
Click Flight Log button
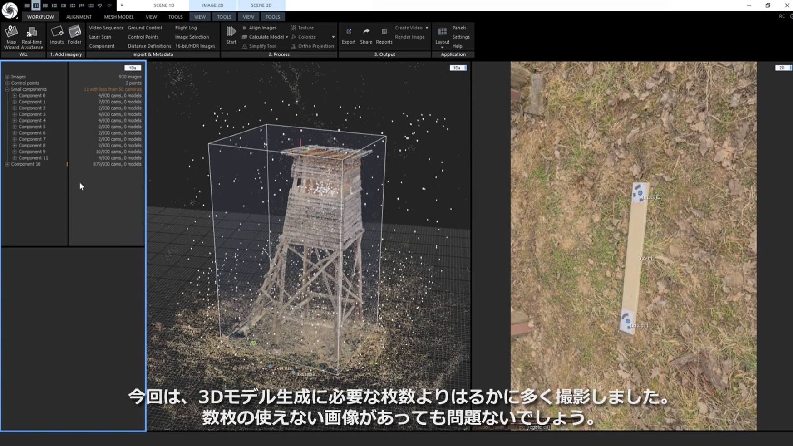point(186,28)
